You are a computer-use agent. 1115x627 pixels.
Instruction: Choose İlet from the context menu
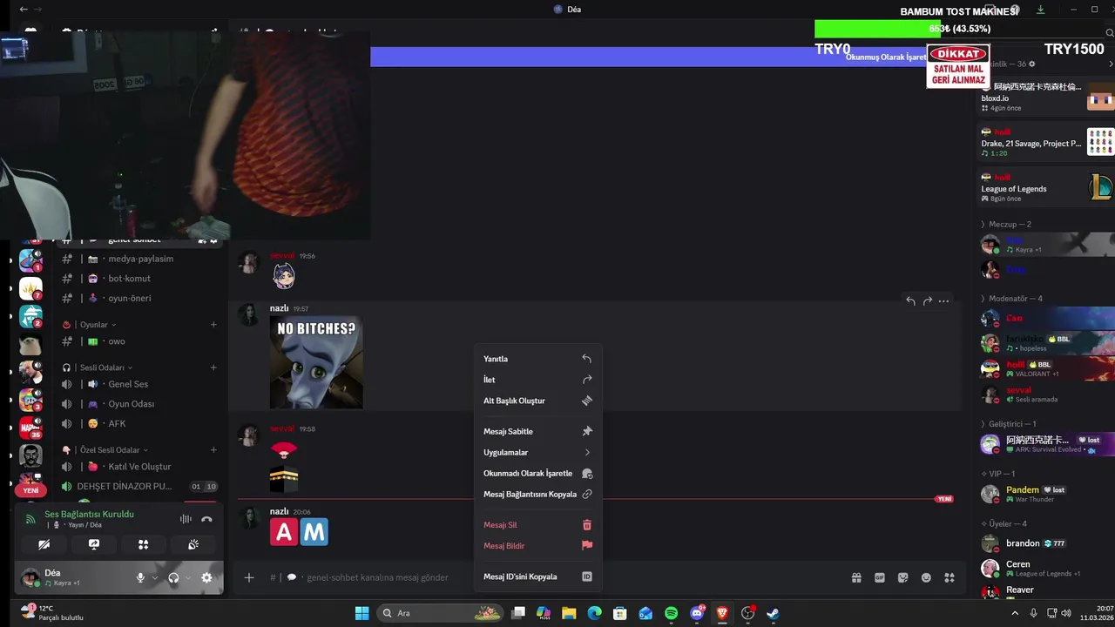[x=537, y=380]
